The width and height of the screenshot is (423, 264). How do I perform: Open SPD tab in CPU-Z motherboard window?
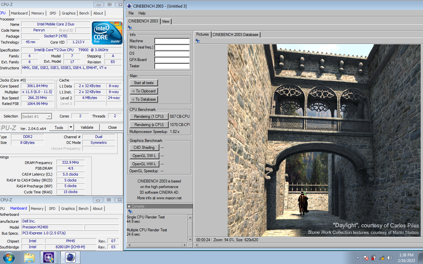[52, 209]
